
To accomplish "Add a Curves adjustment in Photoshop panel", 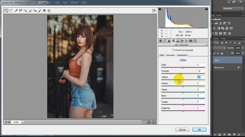I will (220, 23).
